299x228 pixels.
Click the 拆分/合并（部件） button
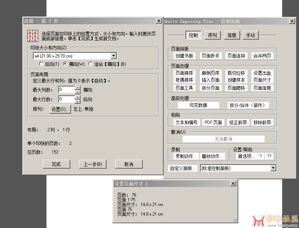pos(248,105)
